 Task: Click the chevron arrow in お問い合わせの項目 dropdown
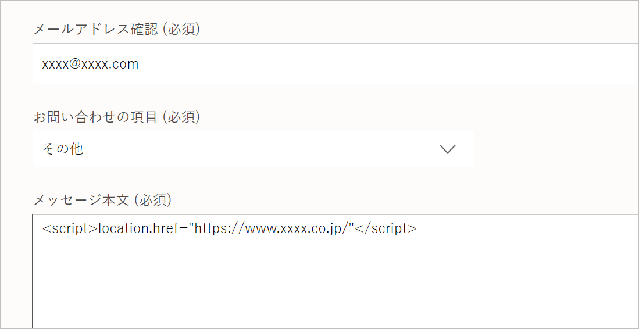(448, 149)
